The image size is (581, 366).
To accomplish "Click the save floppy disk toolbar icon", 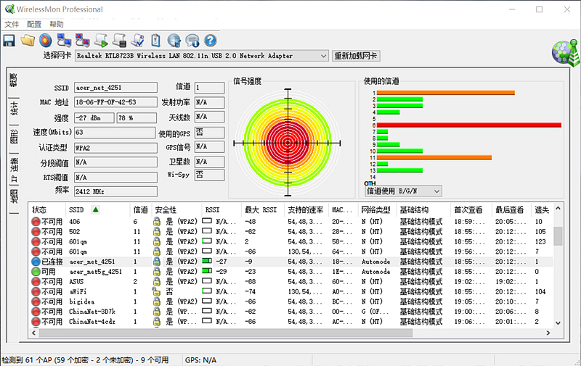I will pyautogui.click(x=9, y=40).
